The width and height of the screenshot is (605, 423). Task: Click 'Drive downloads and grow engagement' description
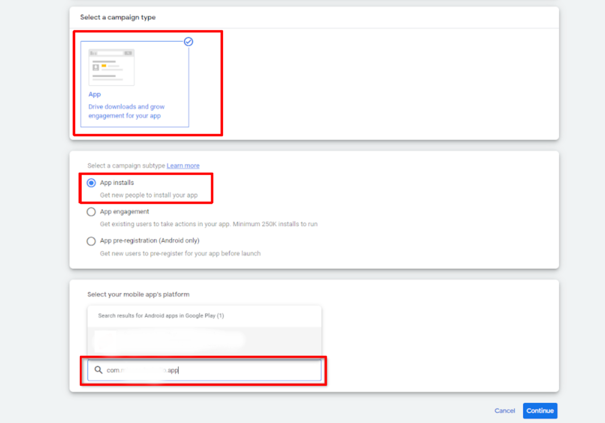pyautogui.click(x=126, y=111)
